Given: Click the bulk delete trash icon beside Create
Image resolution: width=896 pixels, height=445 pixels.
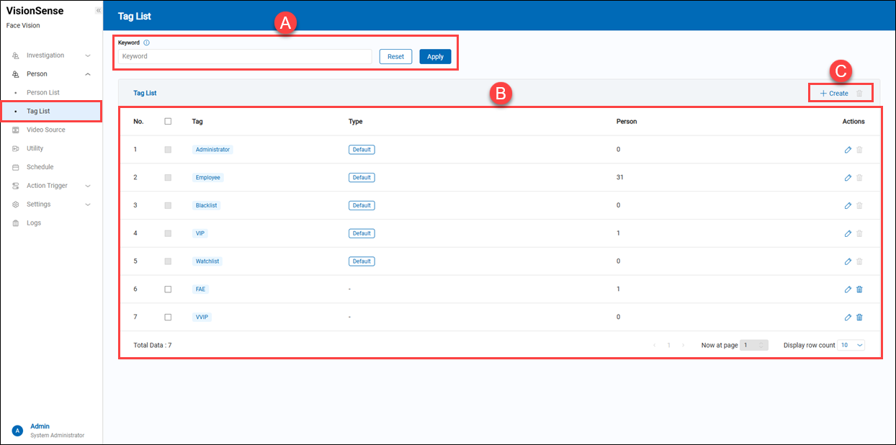Looking at the screenshot, I should 859,94.
